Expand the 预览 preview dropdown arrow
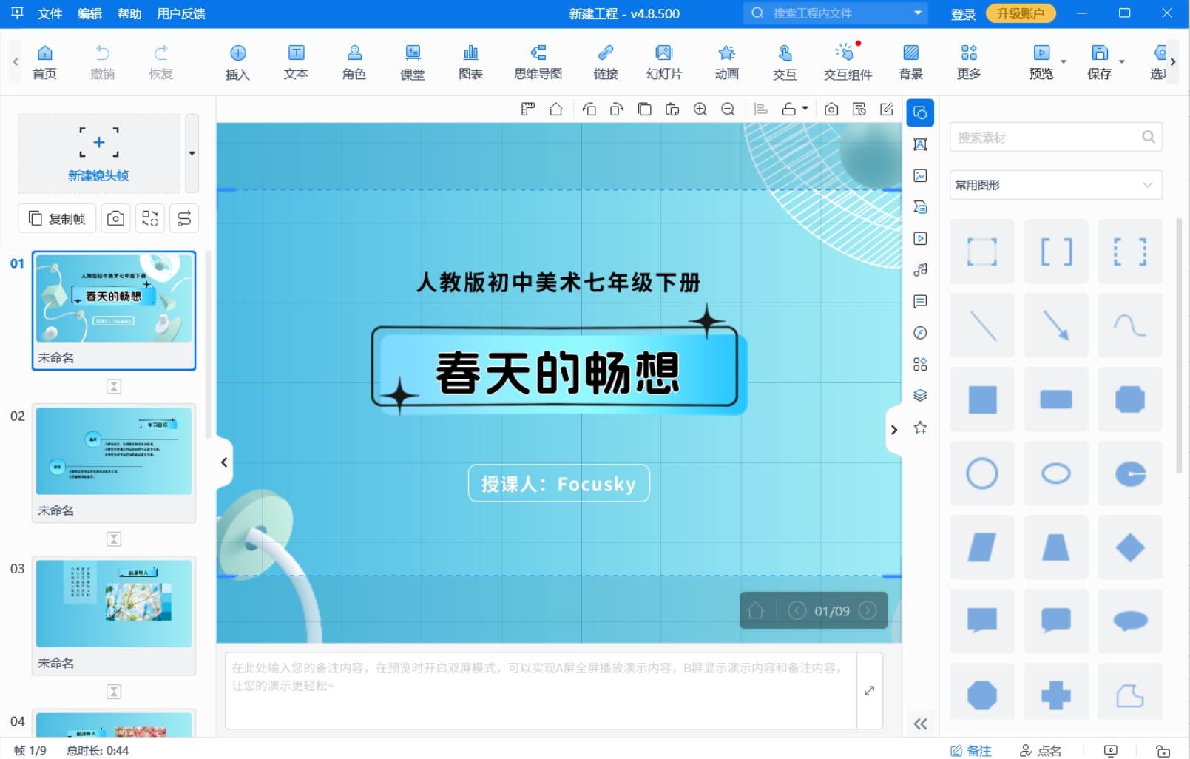The width and height of the screenshot is (1190, 759). pyautogui.click(x=1064, y=62)
